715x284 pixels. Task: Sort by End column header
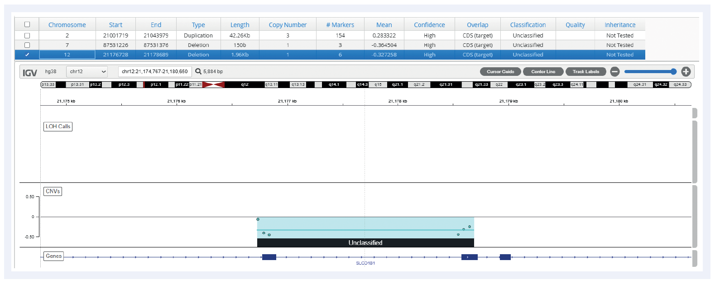[156, 25]
